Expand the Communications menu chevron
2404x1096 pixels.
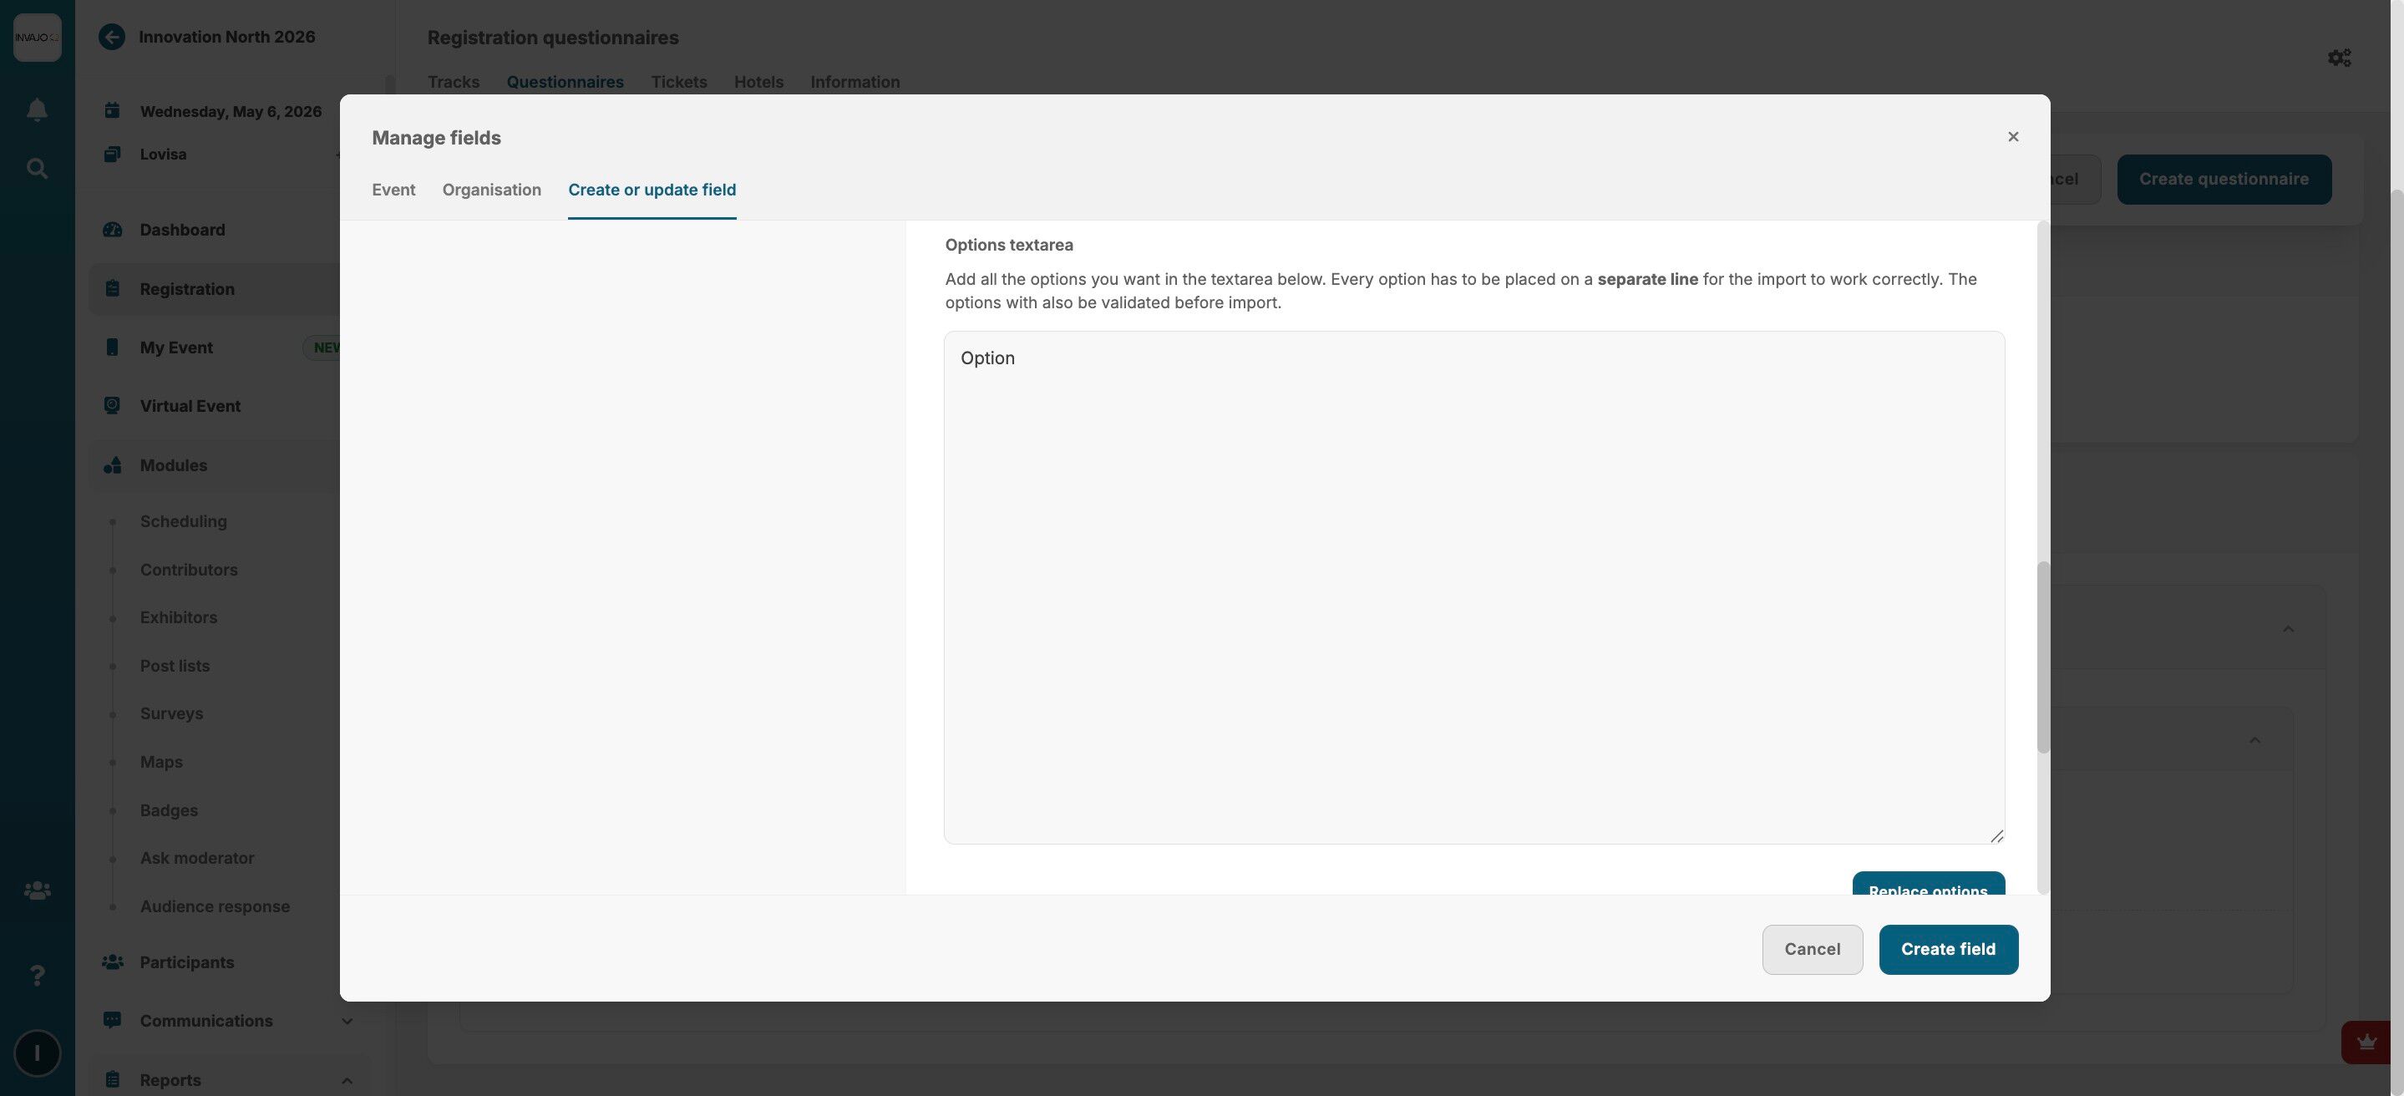click(346, 1022)
